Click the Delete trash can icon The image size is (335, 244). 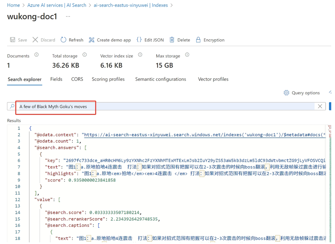coord(172,40)
